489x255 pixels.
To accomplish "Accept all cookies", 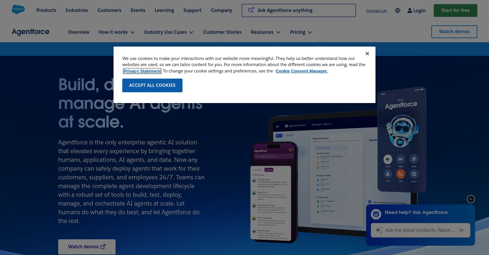I will [152, 85].
